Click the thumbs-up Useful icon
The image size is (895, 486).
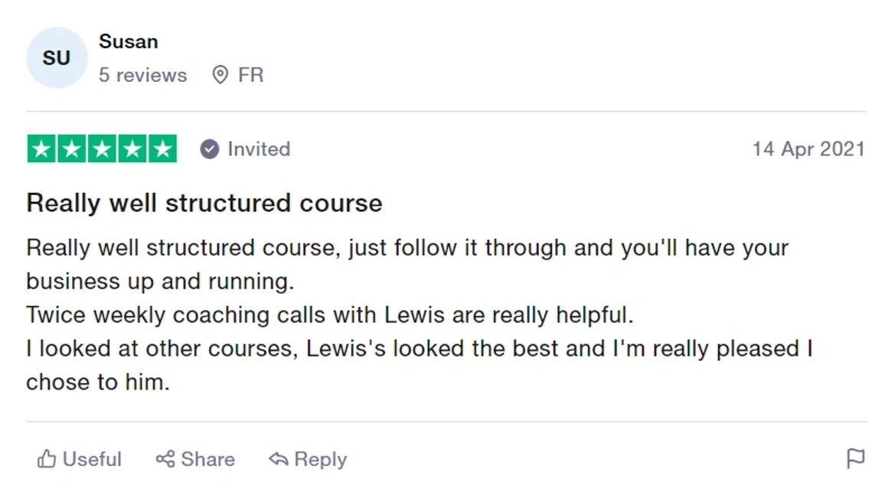47,459
